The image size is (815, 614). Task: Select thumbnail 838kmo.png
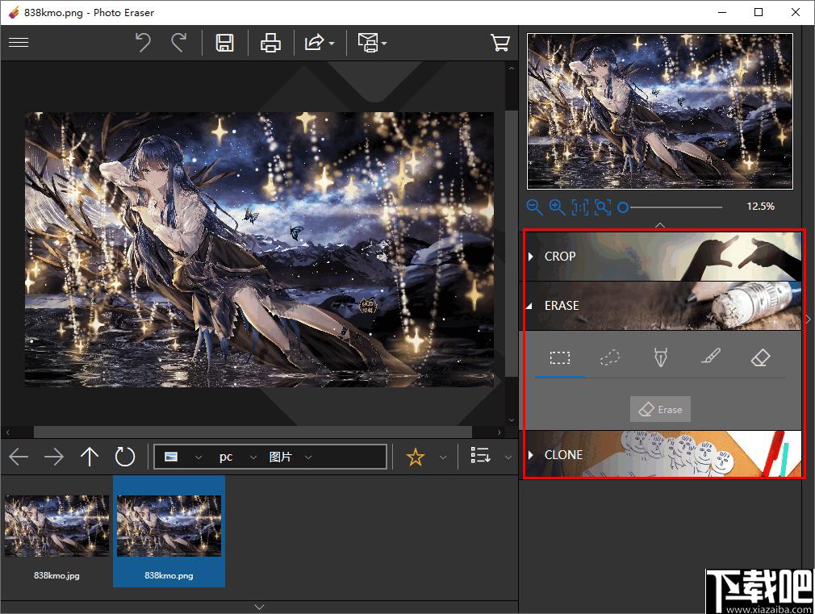coord(169,532)
